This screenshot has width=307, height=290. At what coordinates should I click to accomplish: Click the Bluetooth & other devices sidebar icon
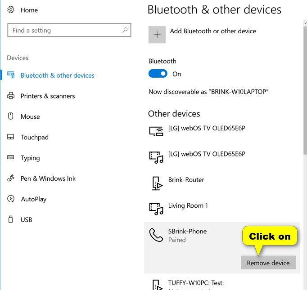(x=11, y=75)
